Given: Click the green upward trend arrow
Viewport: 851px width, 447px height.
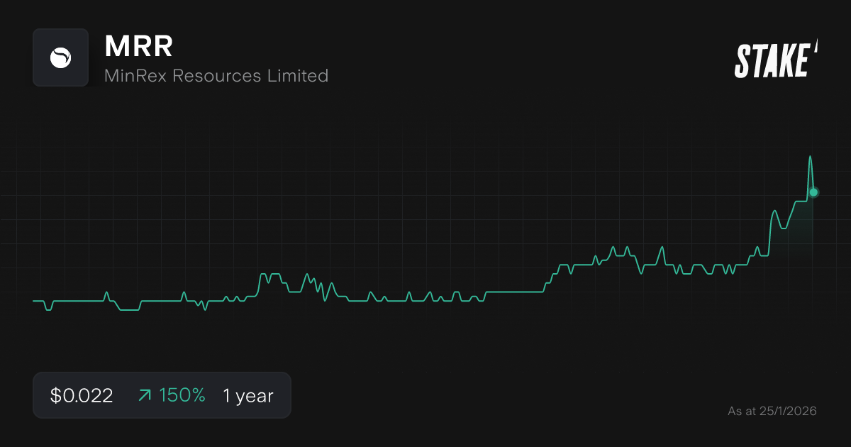Looking at the screenshot, I should coord(144,394).
